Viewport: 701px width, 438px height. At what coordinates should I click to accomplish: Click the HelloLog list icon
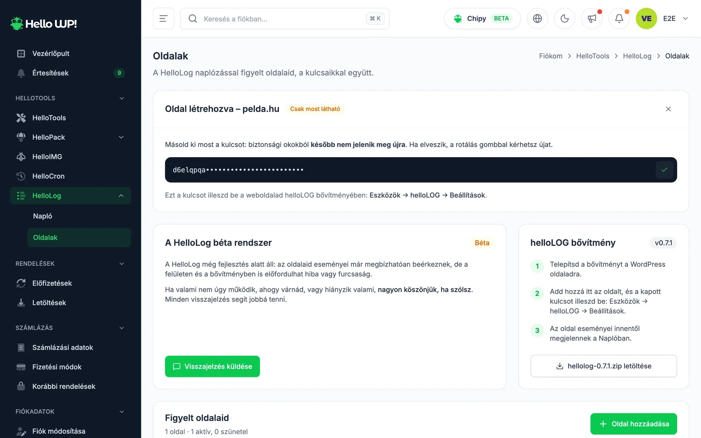pos(21,196)
